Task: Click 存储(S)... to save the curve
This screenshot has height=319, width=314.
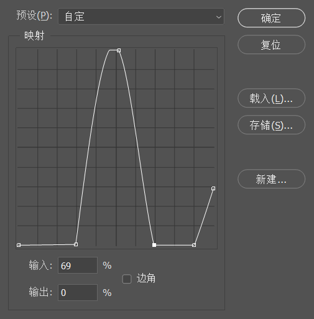Action: pos(271,125)
